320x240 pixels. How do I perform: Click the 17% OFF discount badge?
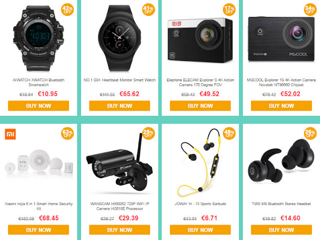(229, 9)
